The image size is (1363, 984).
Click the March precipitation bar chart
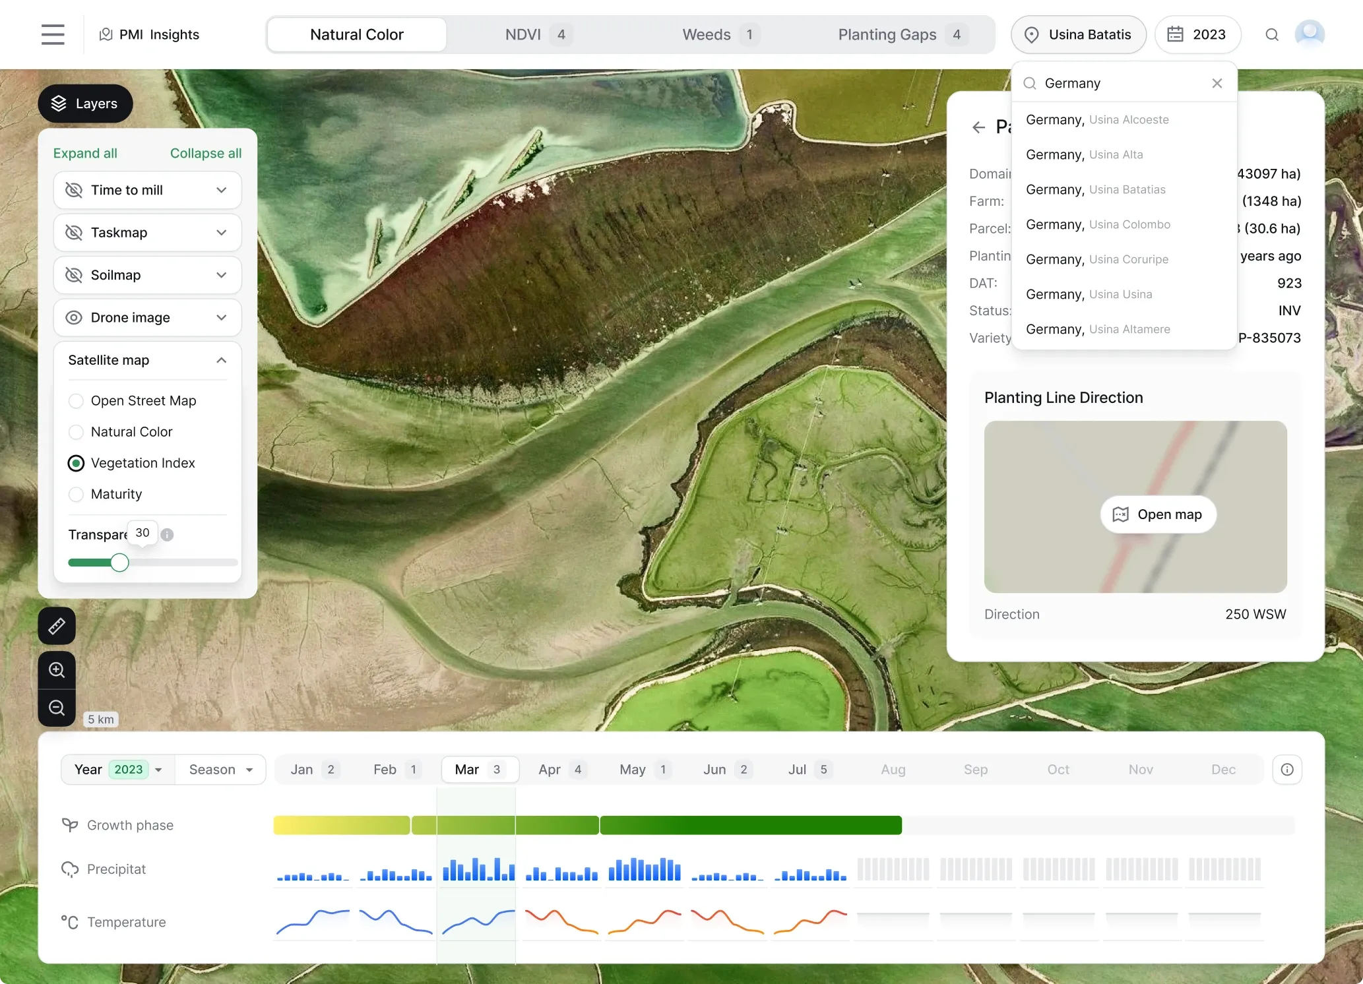[479, 869]
